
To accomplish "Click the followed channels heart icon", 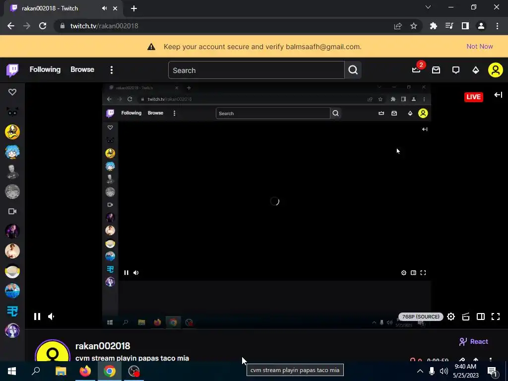I will coord(12,92).
